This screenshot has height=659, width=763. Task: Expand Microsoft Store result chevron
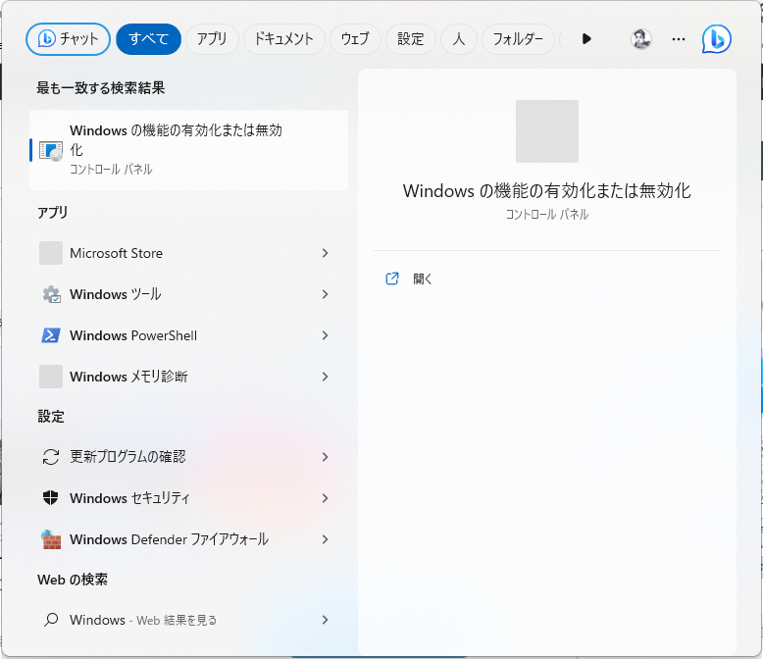[x=325, y=253]
